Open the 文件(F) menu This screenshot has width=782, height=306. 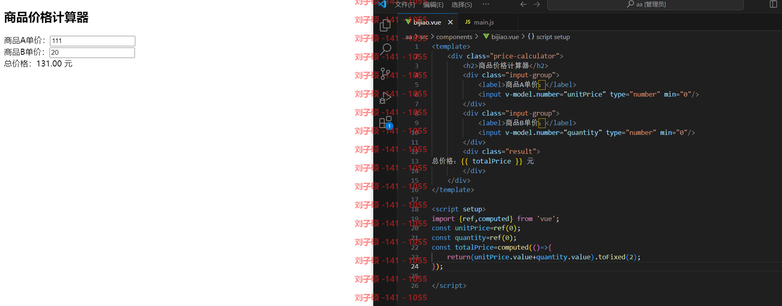(405, 4)
